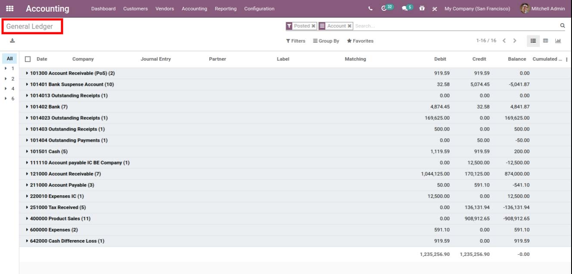Switch to graph view icon

coord(558,41)
